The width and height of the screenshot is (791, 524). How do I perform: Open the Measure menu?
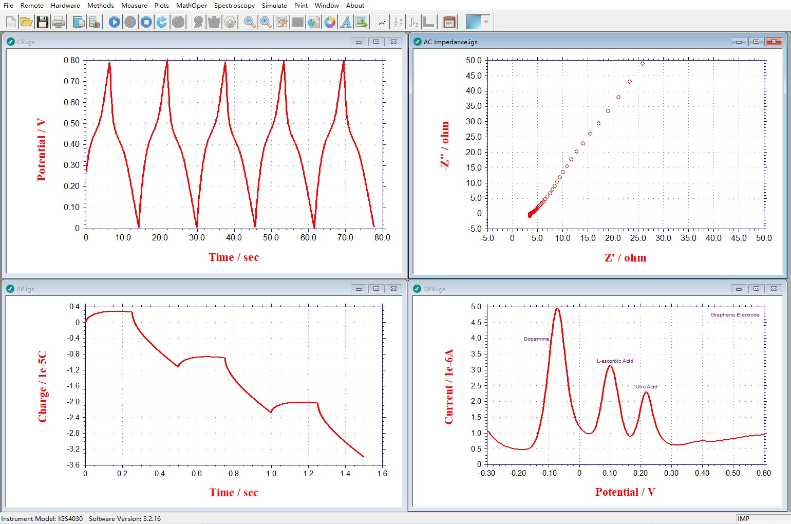[134, 6]
